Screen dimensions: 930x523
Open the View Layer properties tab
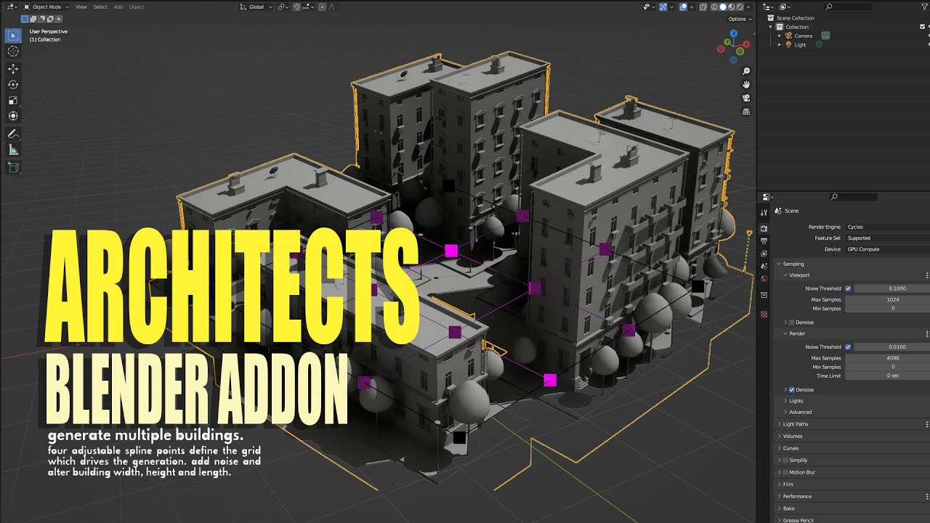[764, 254]
